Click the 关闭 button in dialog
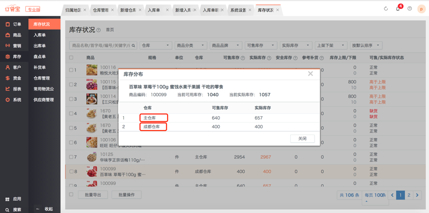 (302, 139)
